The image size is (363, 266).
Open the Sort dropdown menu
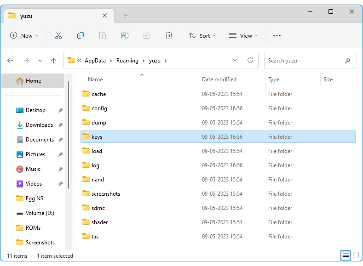click(202, 35)
